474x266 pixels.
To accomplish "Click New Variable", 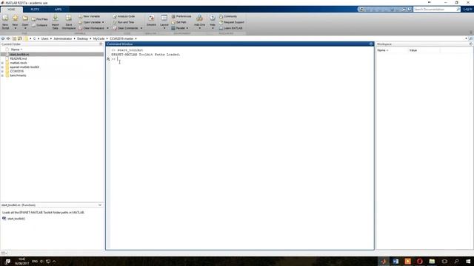I will click(89, 16).
